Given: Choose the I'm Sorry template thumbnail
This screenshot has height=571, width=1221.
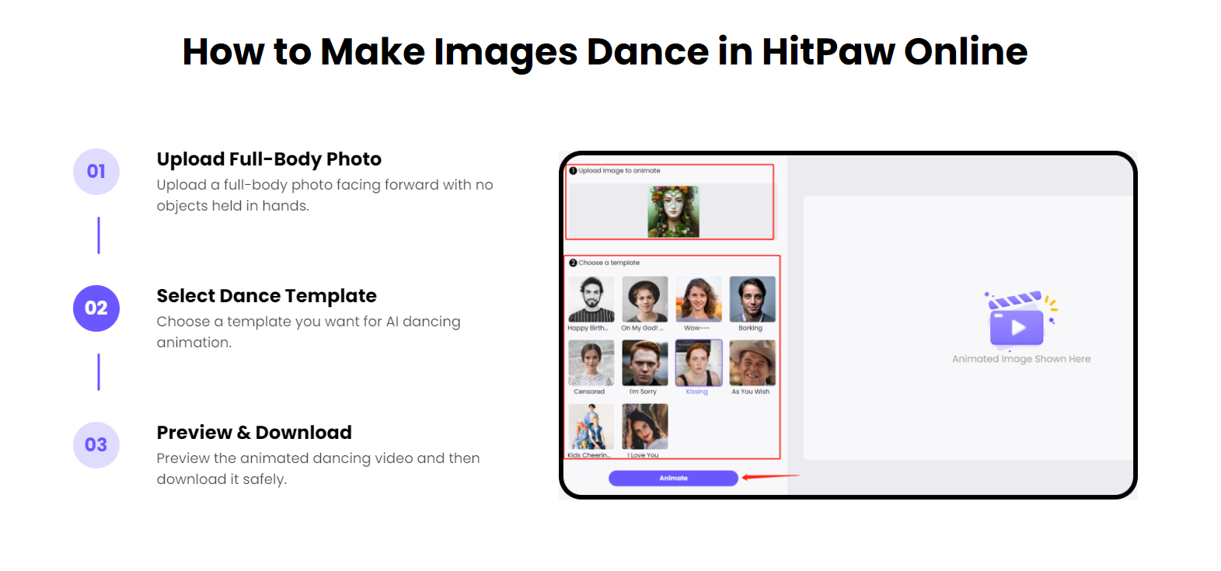Looking at the screenshot, I should click(644, 363).
